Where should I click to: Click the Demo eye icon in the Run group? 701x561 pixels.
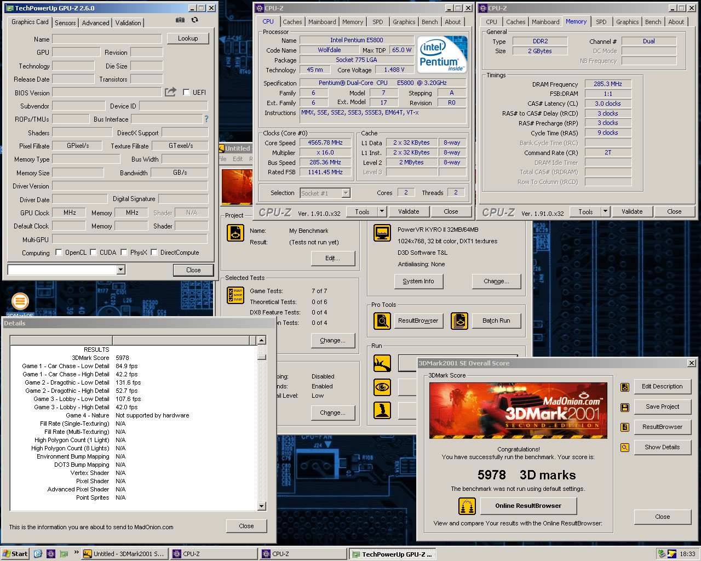click(382, 387)
